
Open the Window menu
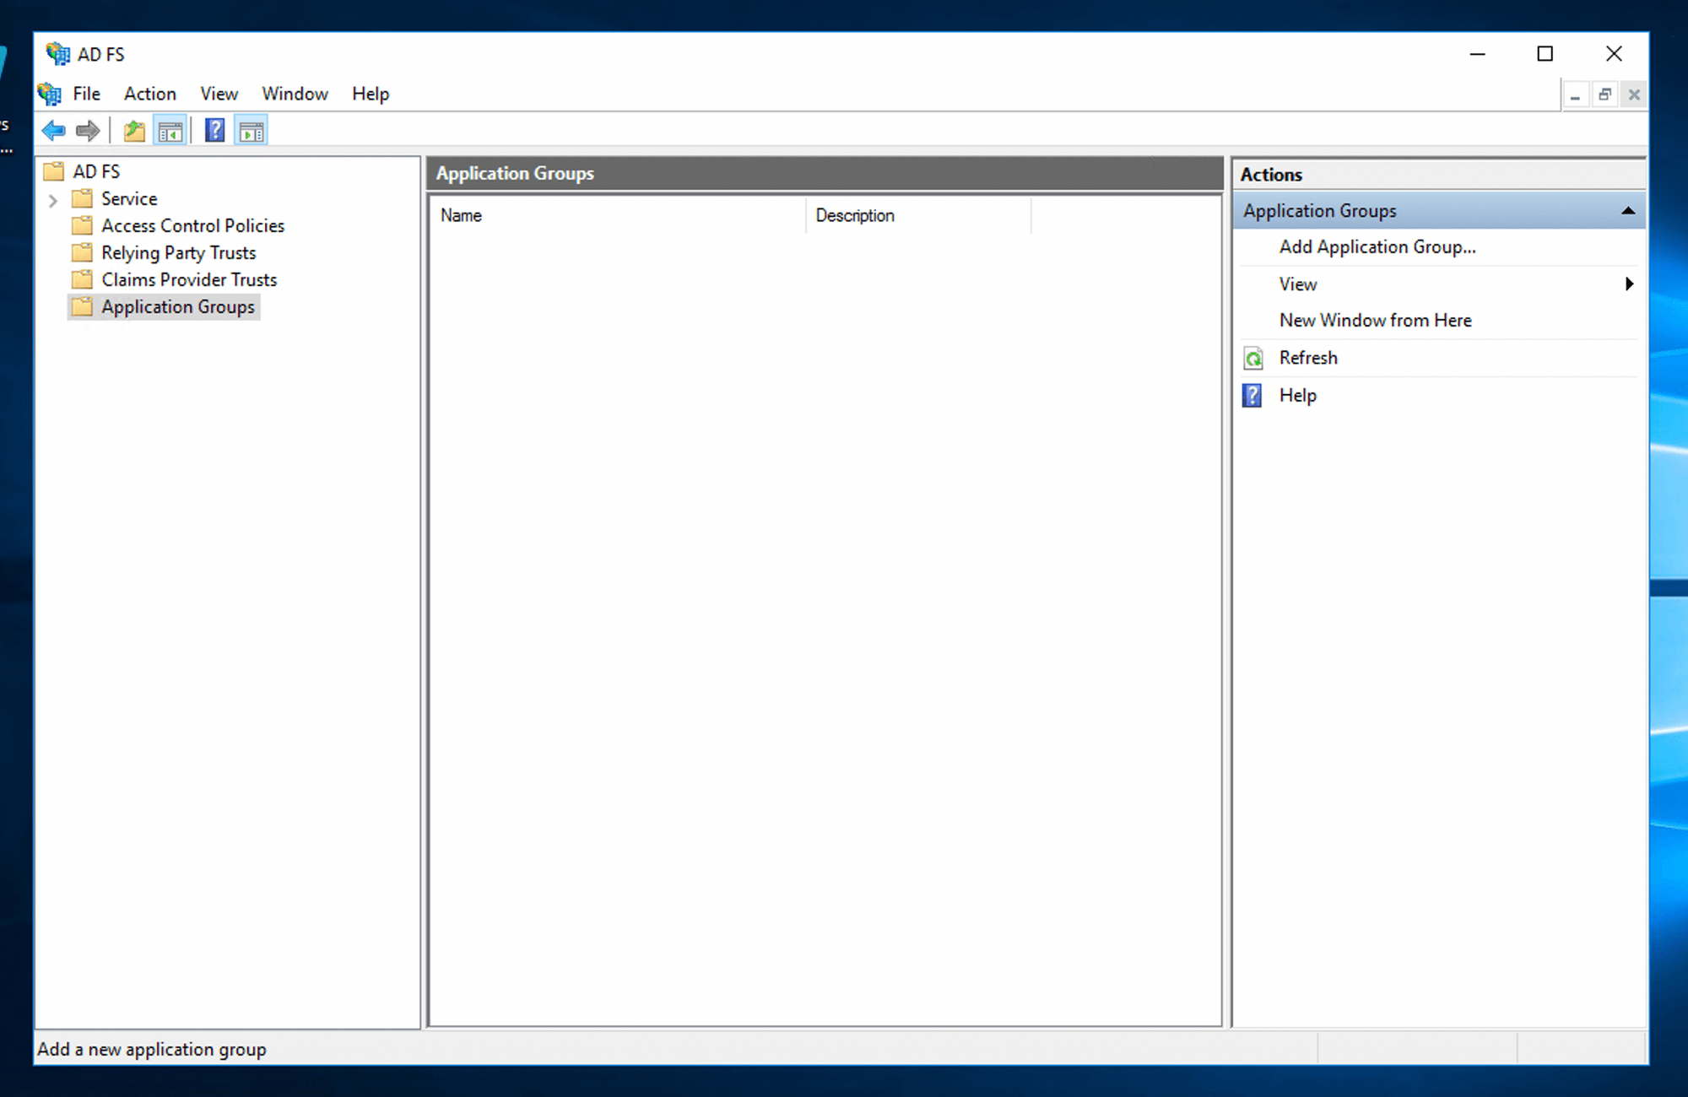(295, 94)
